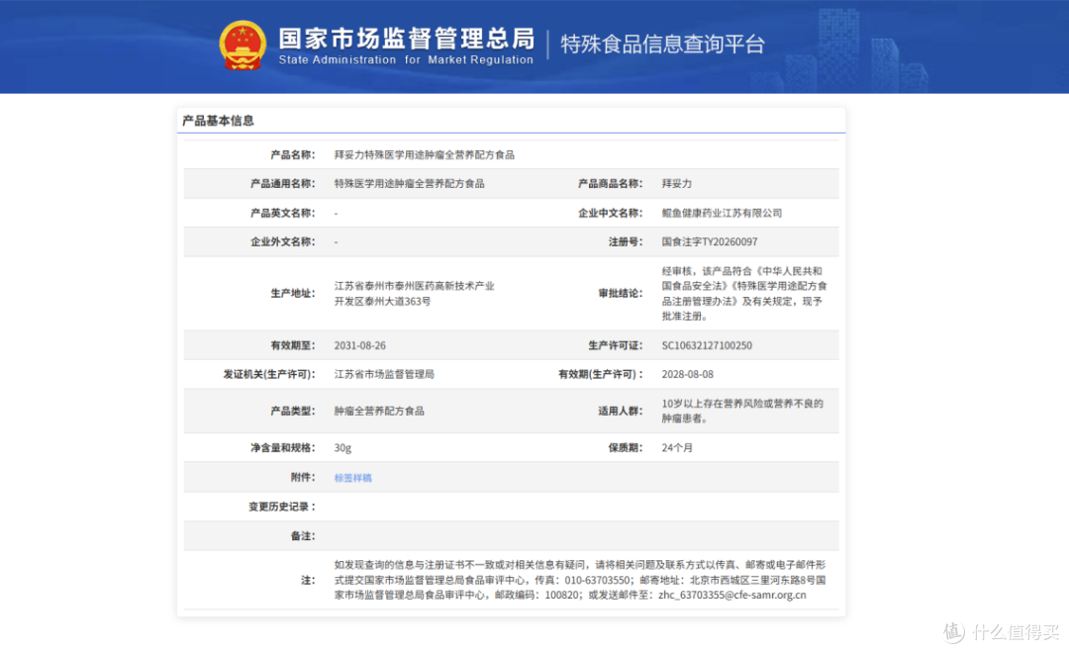Click the 变更历史记录 label
This screenshot has height=654, width=1069.
281,507
